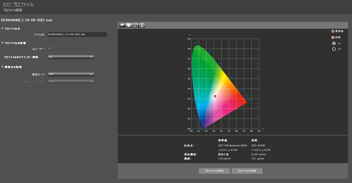Viewport: 352px width, 183px height.
Task: Click the プロファイルを保存 save profile button
Action: [214, 171]
